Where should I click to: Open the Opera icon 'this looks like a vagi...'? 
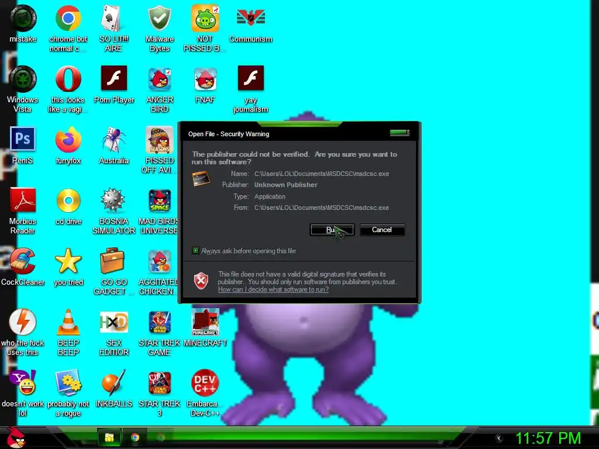click(x=68, y=79)
